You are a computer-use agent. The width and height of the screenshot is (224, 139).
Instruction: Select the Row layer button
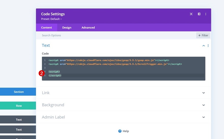pos(19,106)
